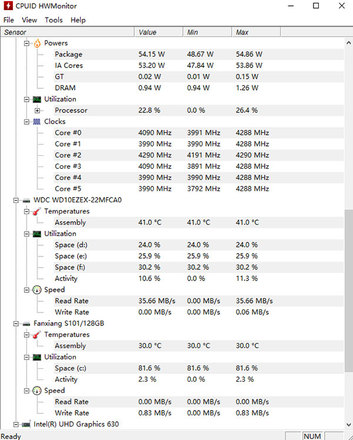
Task: Click the flame icon beside Powers
Action: [37, 43]
